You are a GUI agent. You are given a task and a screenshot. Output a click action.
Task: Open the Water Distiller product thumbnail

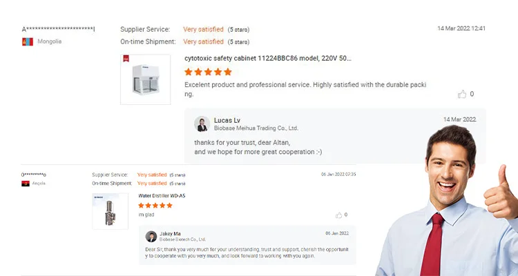(110, 211)
